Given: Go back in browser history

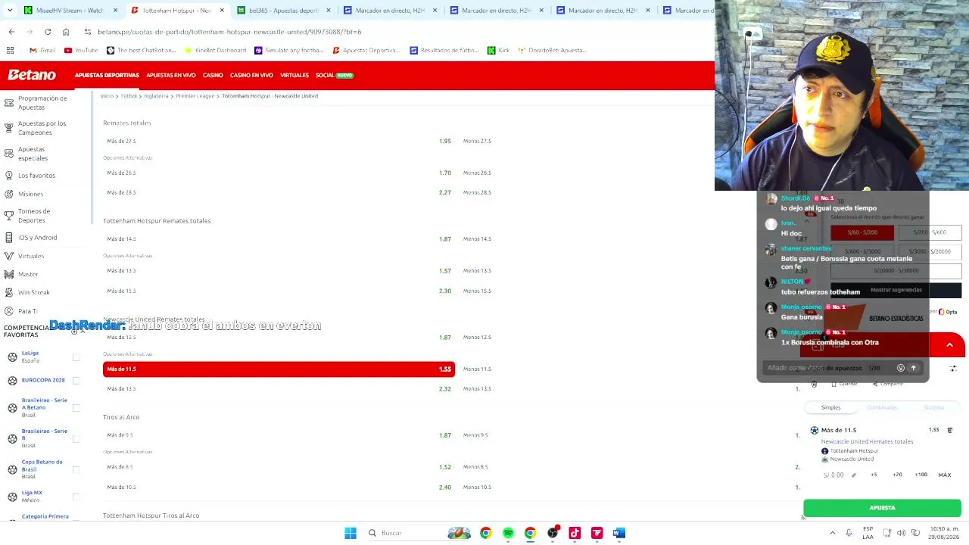Looking at the screenshot, I should click(x=11, y=32).
